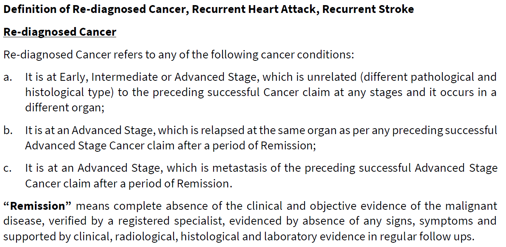
Task: Click list marker 'c.'
Action: [x=8, y=169]
